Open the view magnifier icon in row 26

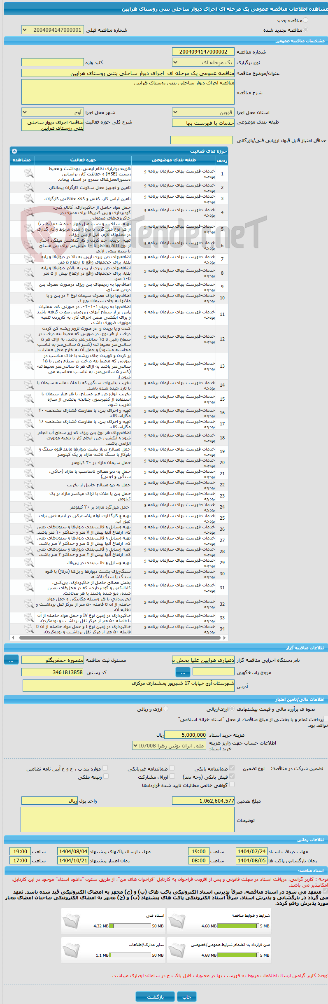click(x=28, y=529)
